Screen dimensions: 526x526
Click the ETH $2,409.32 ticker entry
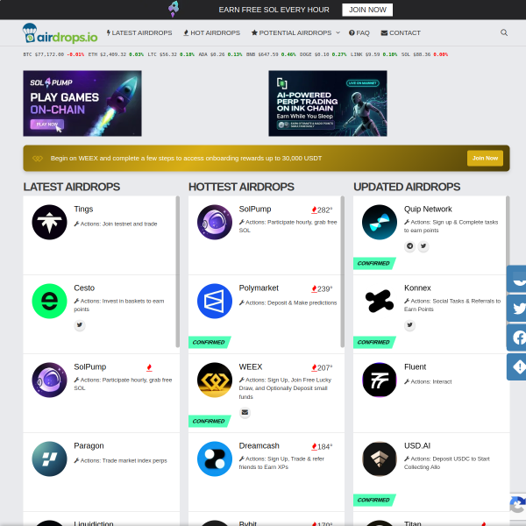(x=116, y=54)
